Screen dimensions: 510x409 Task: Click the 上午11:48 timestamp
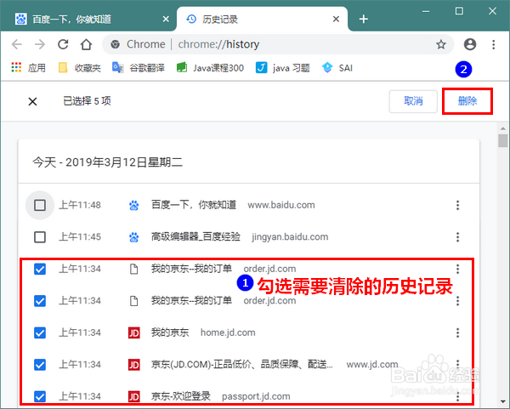[80, 205]
